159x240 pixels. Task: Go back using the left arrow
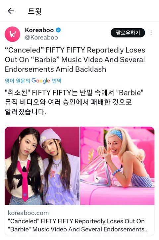coord(11,11)
